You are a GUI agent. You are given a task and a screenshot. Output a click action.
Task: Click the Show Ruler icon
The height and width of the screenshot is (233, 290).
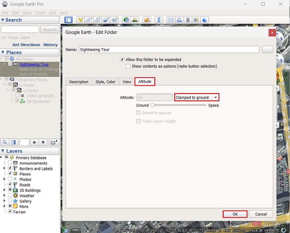click(159, 20)
